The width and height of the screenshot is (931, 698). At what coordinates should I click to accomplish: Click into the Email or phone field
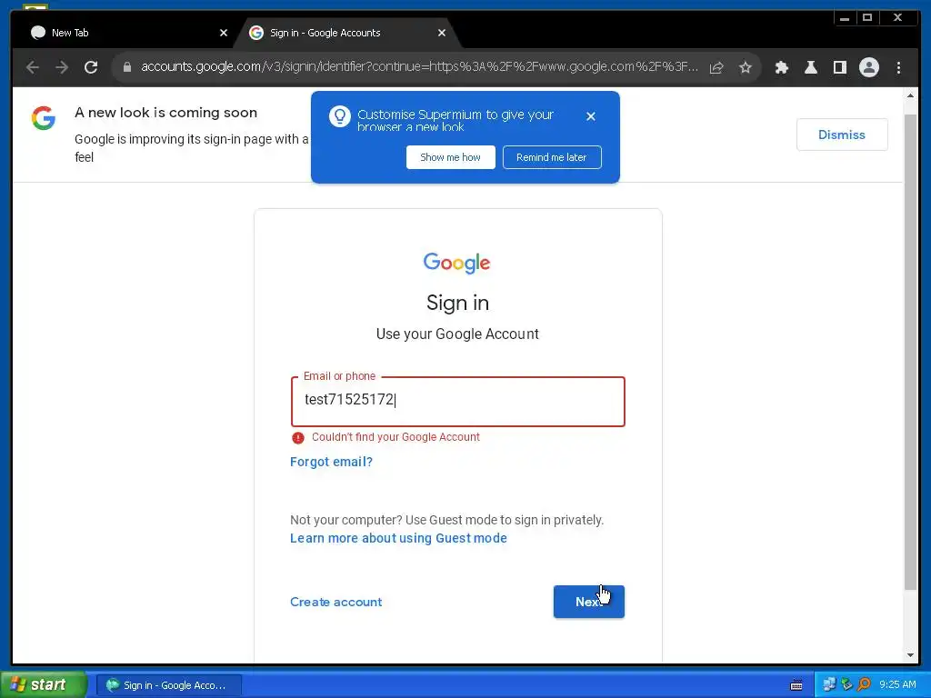point(458,401)
